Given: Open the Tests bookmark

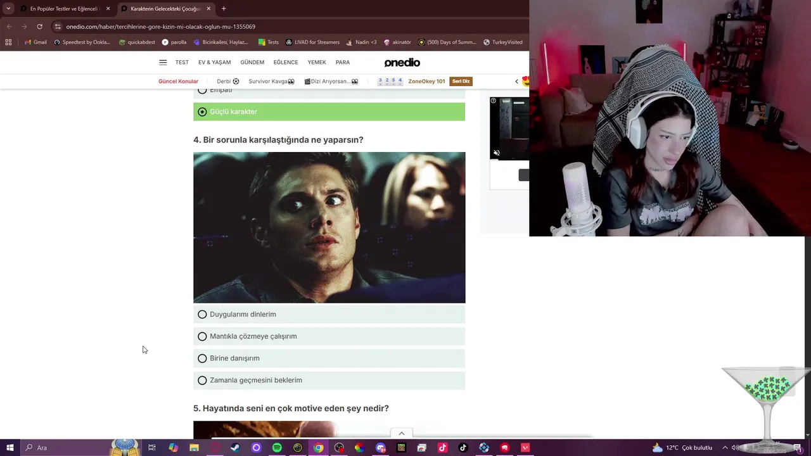Looking at the screenshot, I should 269,42.
